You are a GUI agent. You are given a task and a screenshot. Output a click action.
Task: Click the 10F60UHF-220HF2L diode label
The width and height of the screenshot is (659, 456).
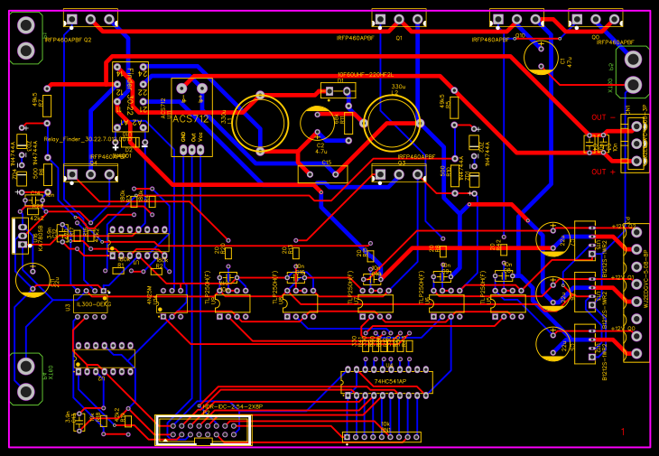point(366,75)
